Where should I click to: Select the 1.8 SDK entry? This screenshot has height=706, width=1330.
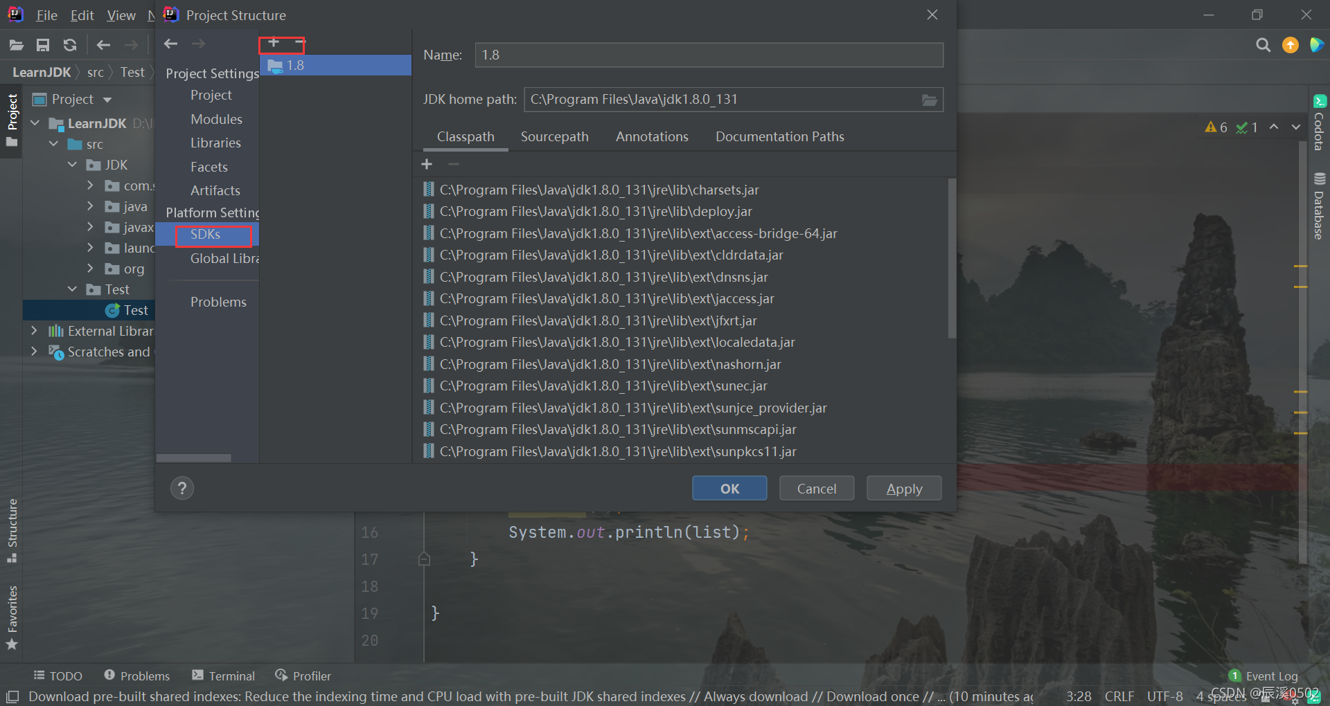(336, 66)
